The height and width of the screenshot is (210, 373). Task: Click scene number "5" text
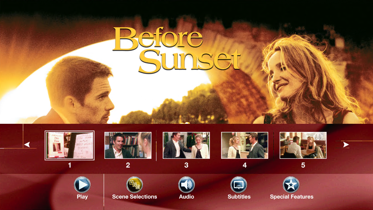coord(303,165)
